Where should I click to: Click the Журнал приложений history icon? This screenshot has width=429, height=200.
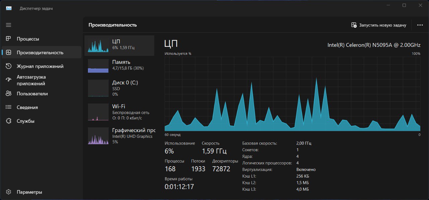(9, 66)
